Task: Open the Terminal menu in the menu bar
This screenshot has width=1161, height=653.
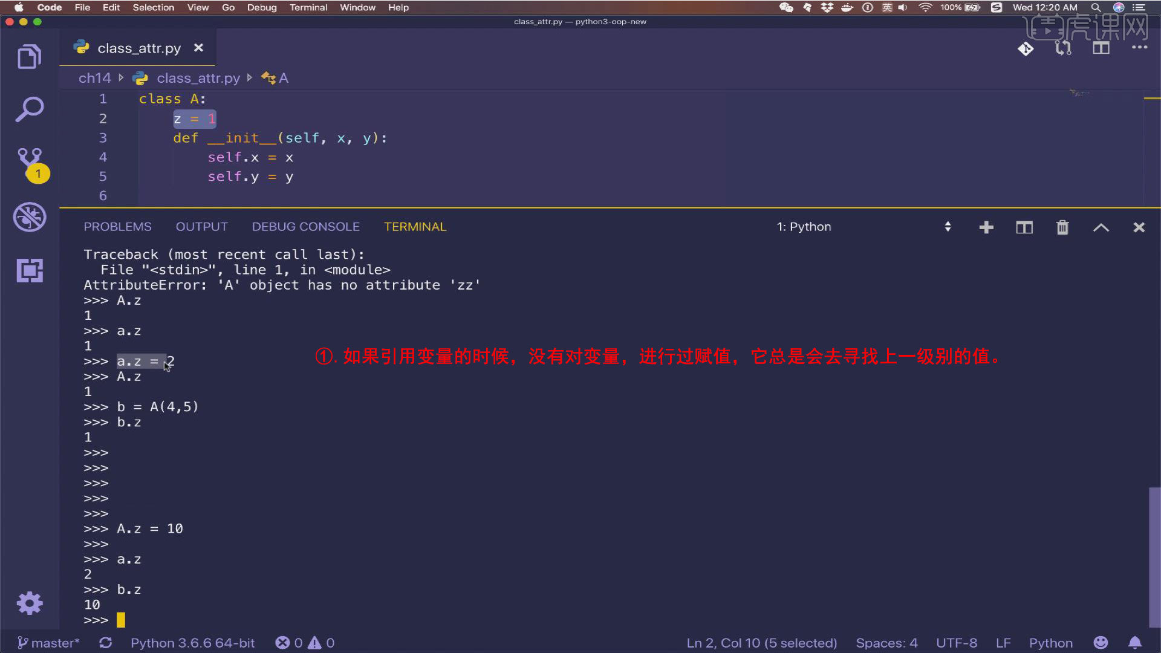Action: [308, 7]
